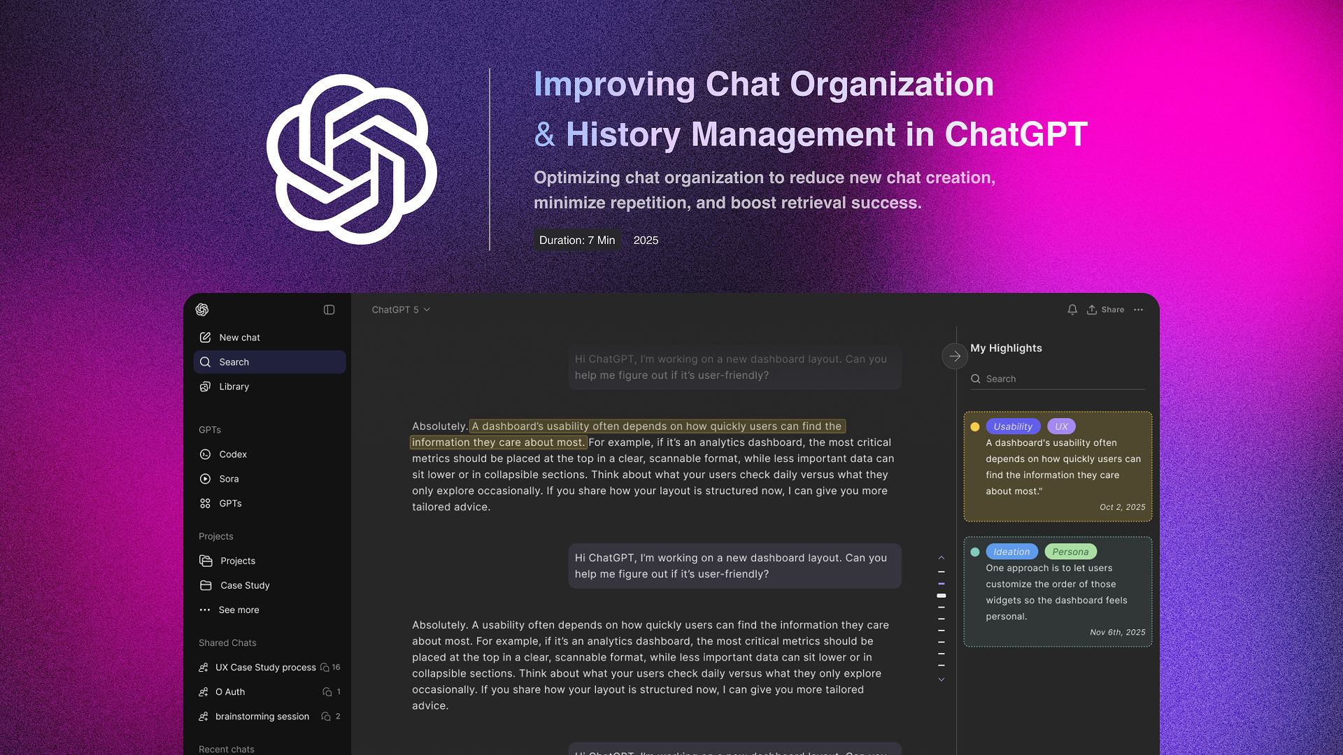Open the notification bell icon

pyautogui.click(x=1072, y=310)
